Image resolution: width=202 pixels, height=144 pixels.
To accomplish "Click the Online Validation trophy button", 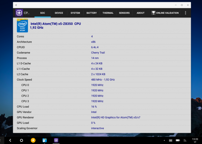I will (x=165, y=13).
